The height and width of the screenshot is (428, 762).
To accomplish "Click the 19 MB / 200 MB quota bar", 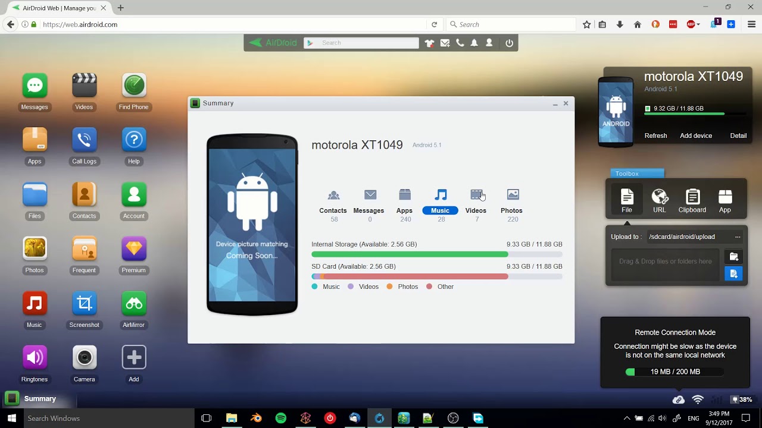I will coord(675,372).
